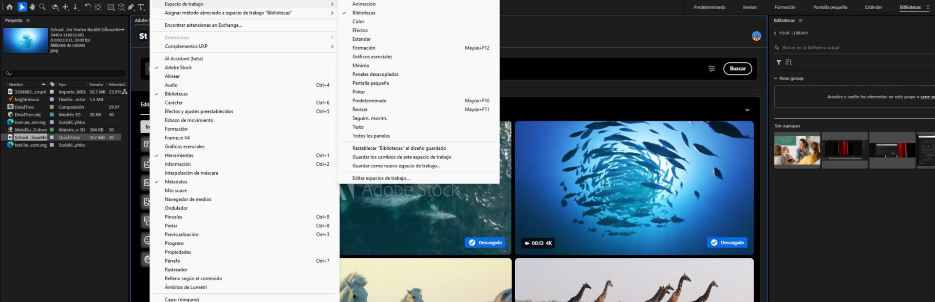This screenshot has width=935, height=302.
Task: Select the Hand tool
Action: 32,7
